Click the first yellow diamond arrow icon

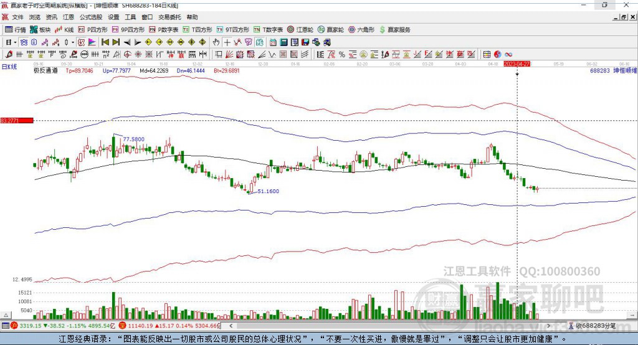148,42
